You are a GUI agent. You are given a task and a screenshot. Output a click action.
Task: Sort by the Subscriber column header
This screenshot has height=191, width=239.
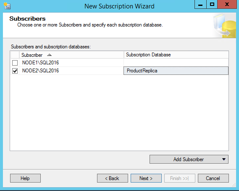71,55
